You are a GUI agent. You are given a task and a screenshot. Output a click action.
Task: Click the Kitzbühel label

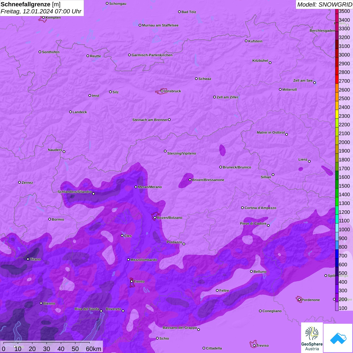coord(260,61)
